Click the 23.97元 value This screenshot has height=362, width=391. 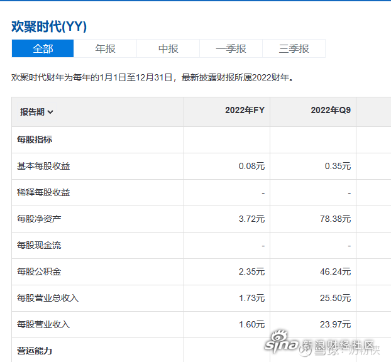[336, 324]
